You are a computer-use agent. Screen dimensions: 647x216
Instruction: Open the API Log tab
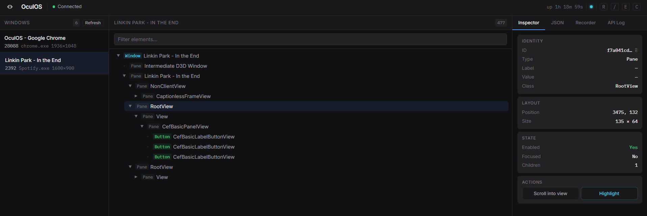[x=616, y=23]
